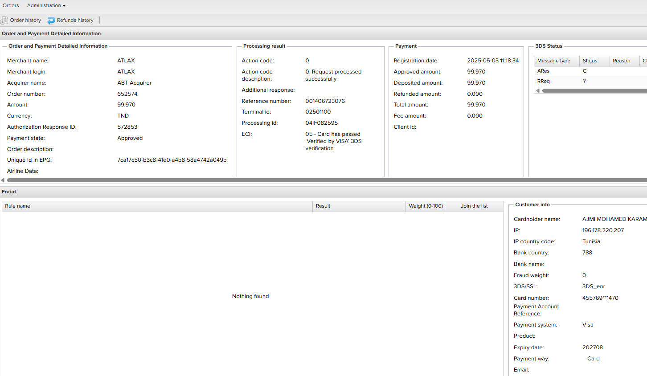Click left arrow in 3DS Status scrollbar
The image size is (647, 376).
pos(538,90)
